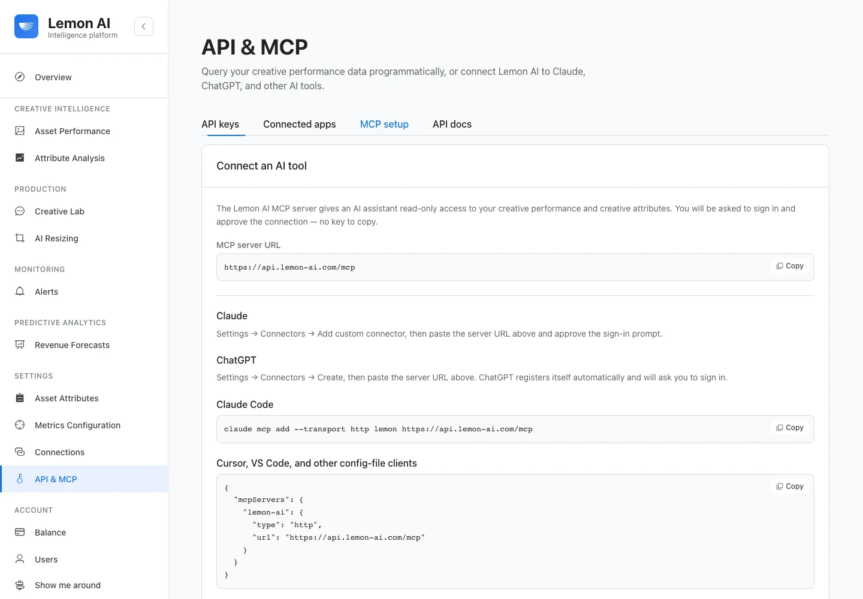The width and height of the screenshot is (863, 599).
Task: Click the Asset Performance image icon
Action: (x=20, y=131)
